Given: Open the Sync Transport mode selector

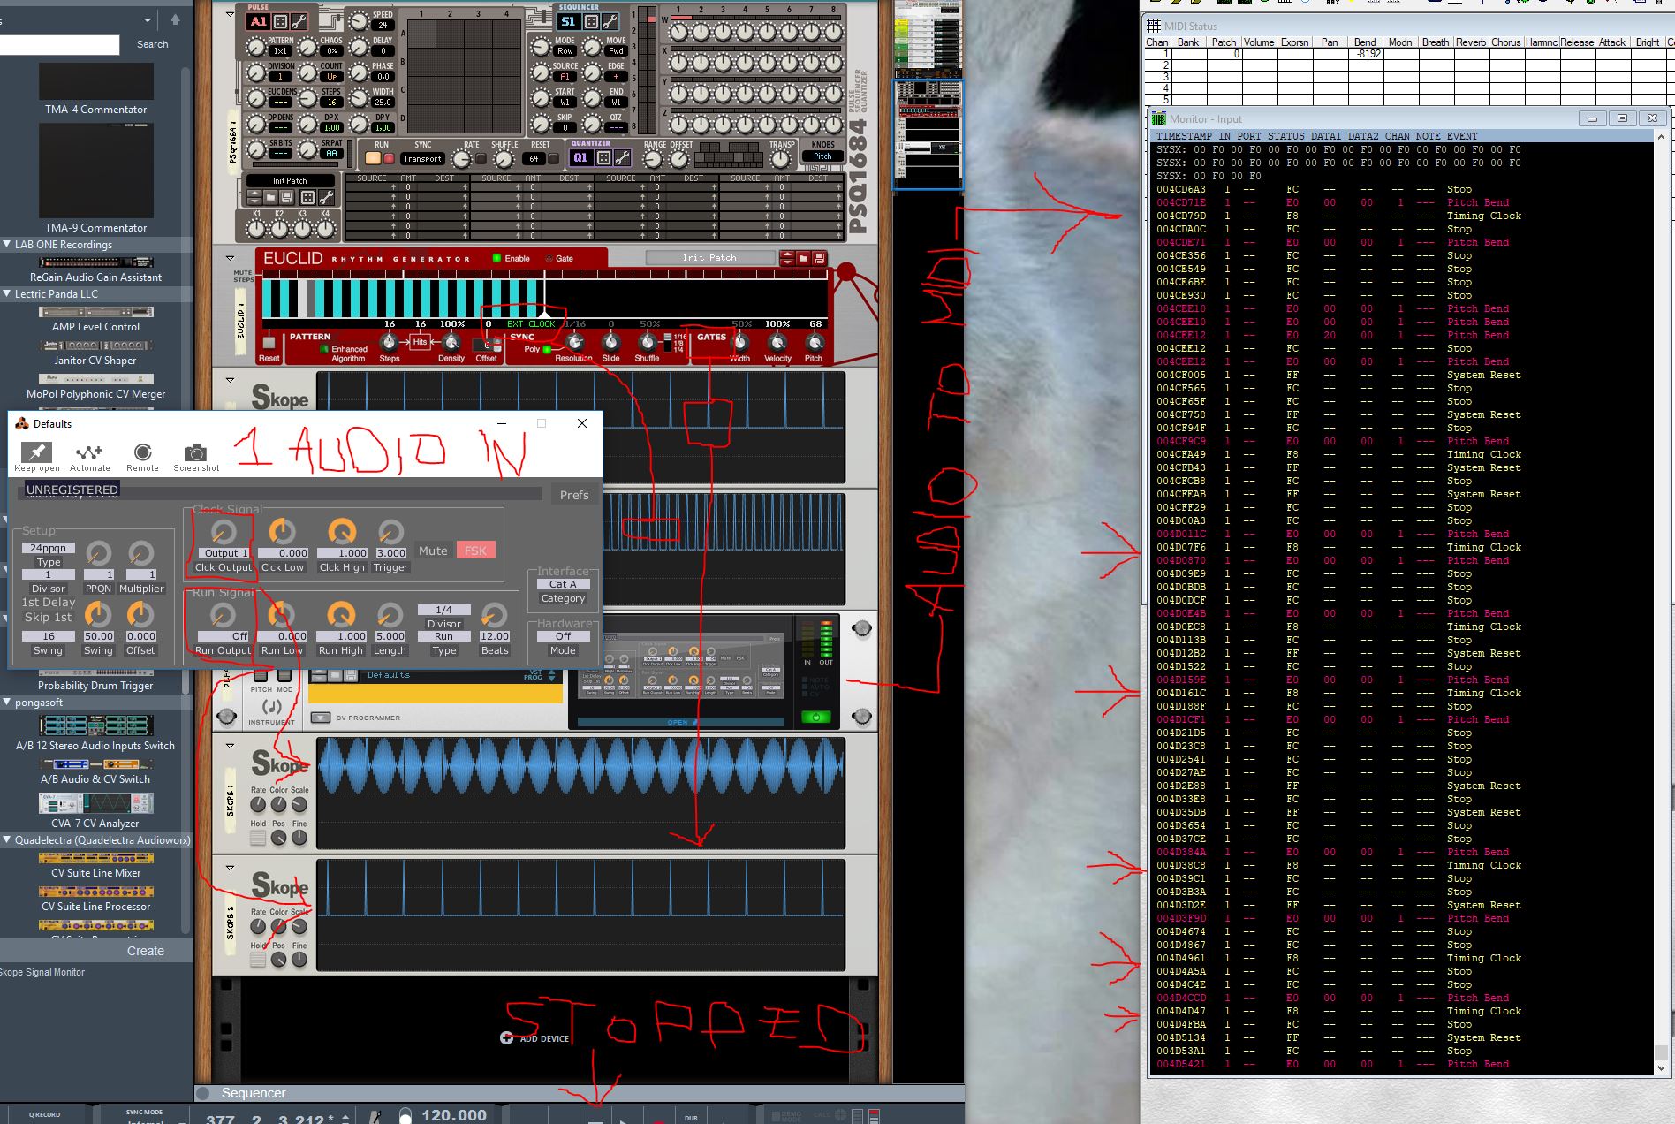Looking at the screenshot, I should click(x=422, y=159).
